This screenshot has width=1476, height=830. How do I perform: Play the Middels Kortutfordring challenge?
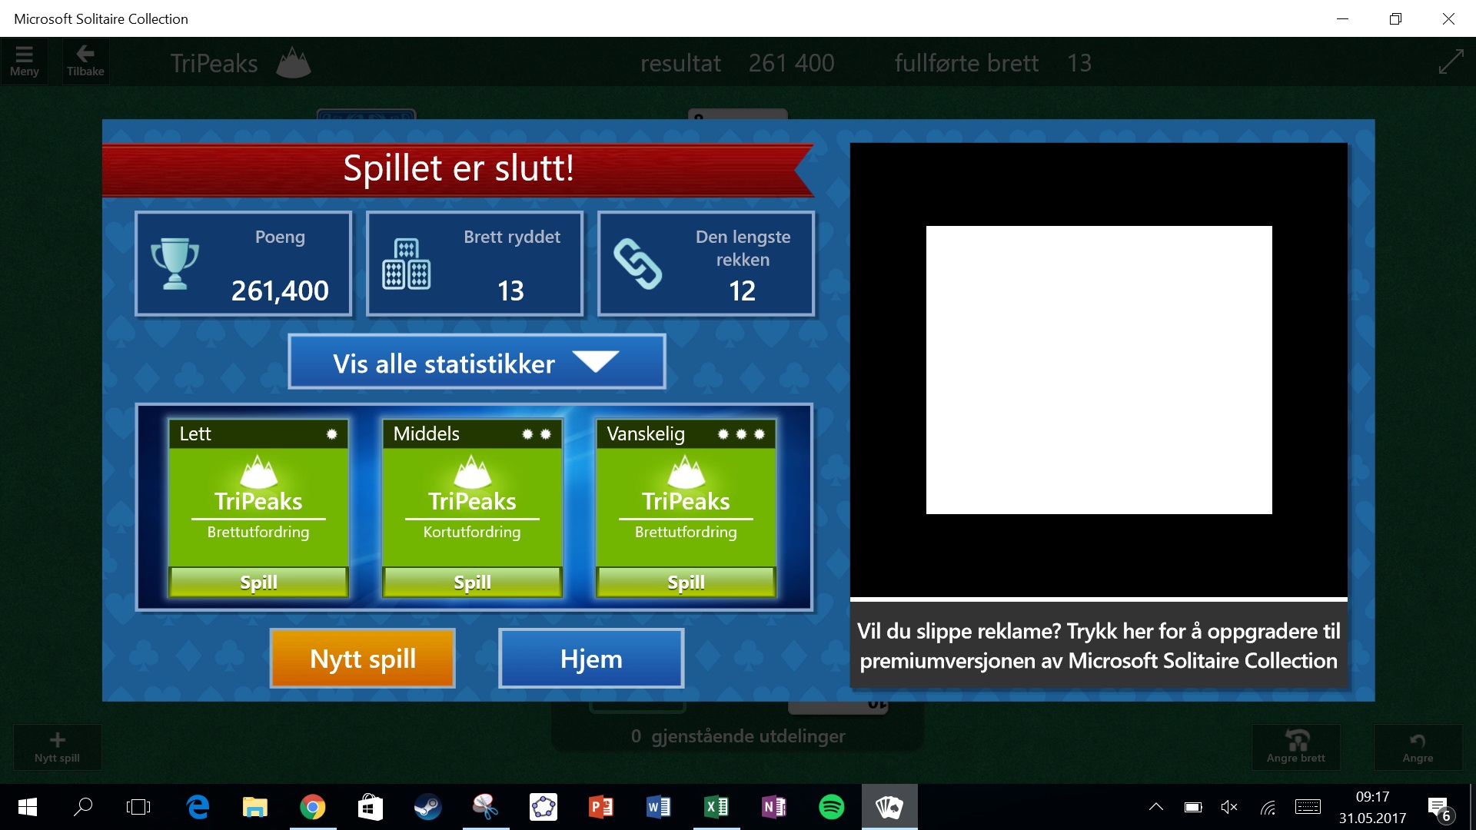(x=472, y=582)
